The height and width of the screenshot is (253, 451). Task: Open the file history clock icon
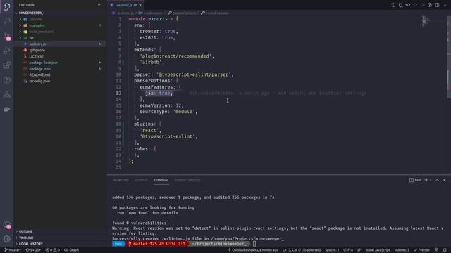coord(393,5)
